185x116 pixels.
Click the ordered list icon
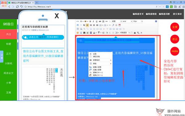[x=100, y=25]
